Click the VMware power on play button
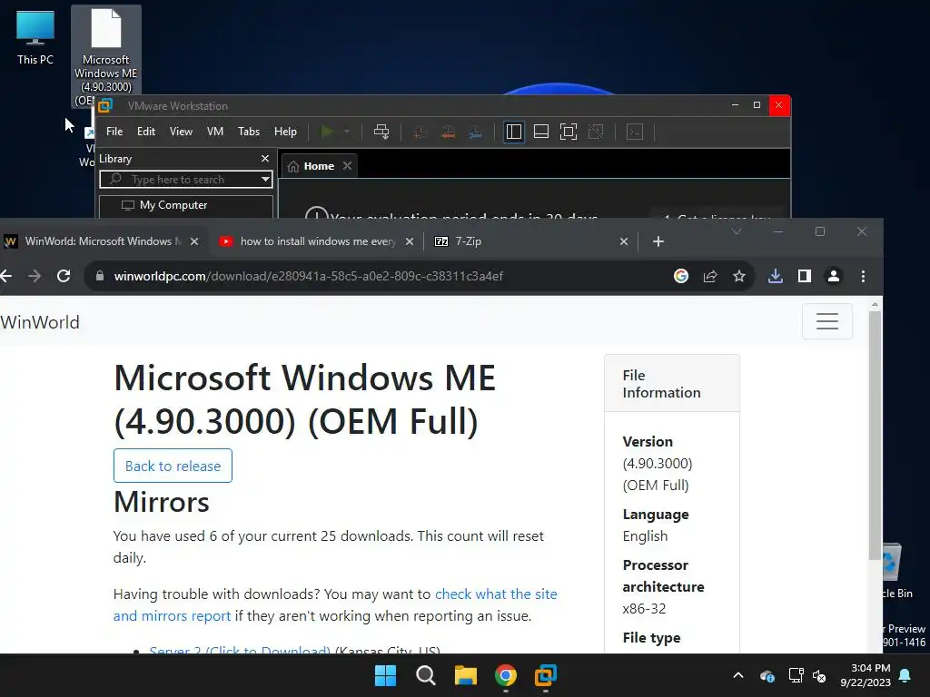Viewport: 930px width, 697px height. pyautogui.click(x=326, y=132)
